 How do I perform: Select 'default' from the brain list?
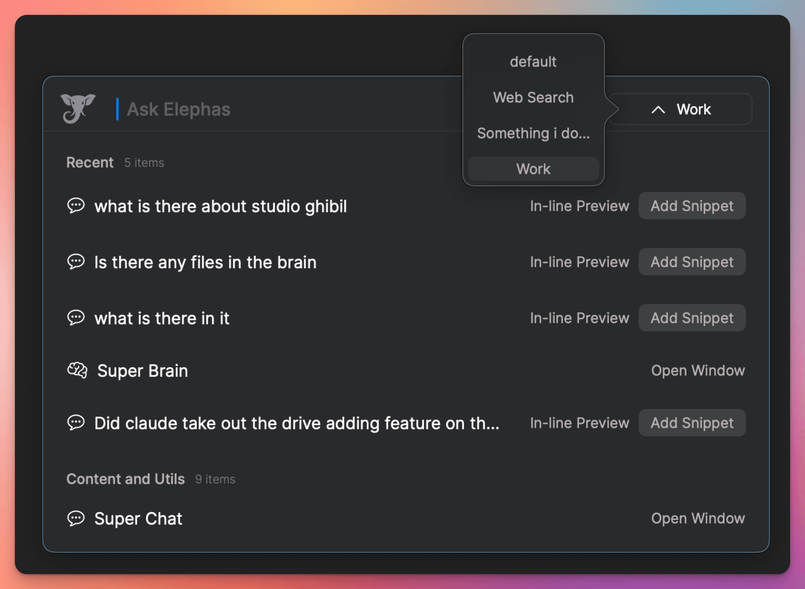tap(533, 62)
